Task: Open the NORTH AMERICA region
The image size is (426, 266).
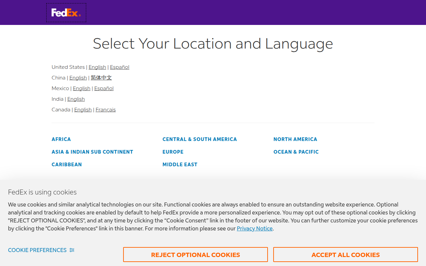Action: click(x=295, y=139)
